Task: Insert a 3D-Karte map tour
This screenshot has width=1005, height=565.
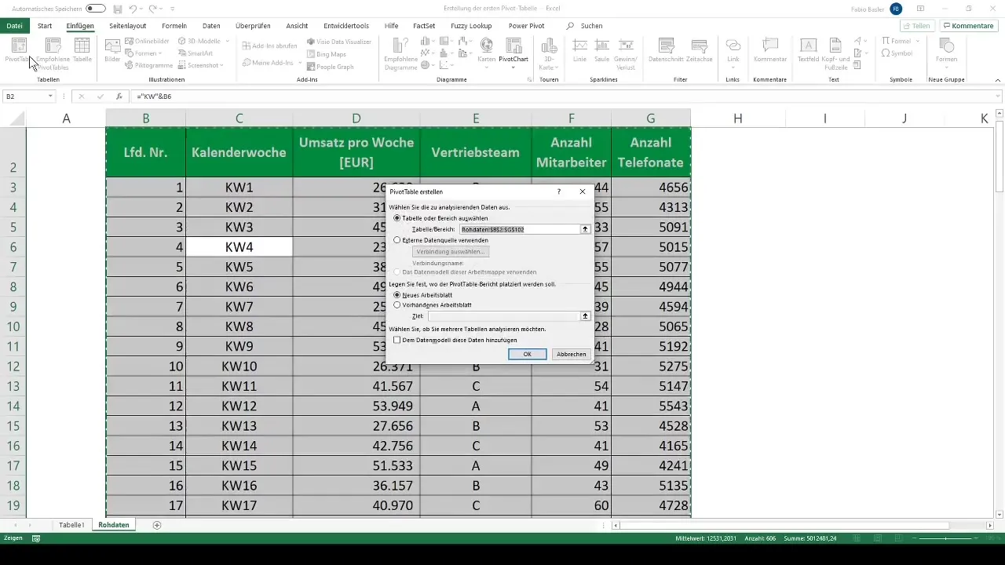Action: [549, 49]
